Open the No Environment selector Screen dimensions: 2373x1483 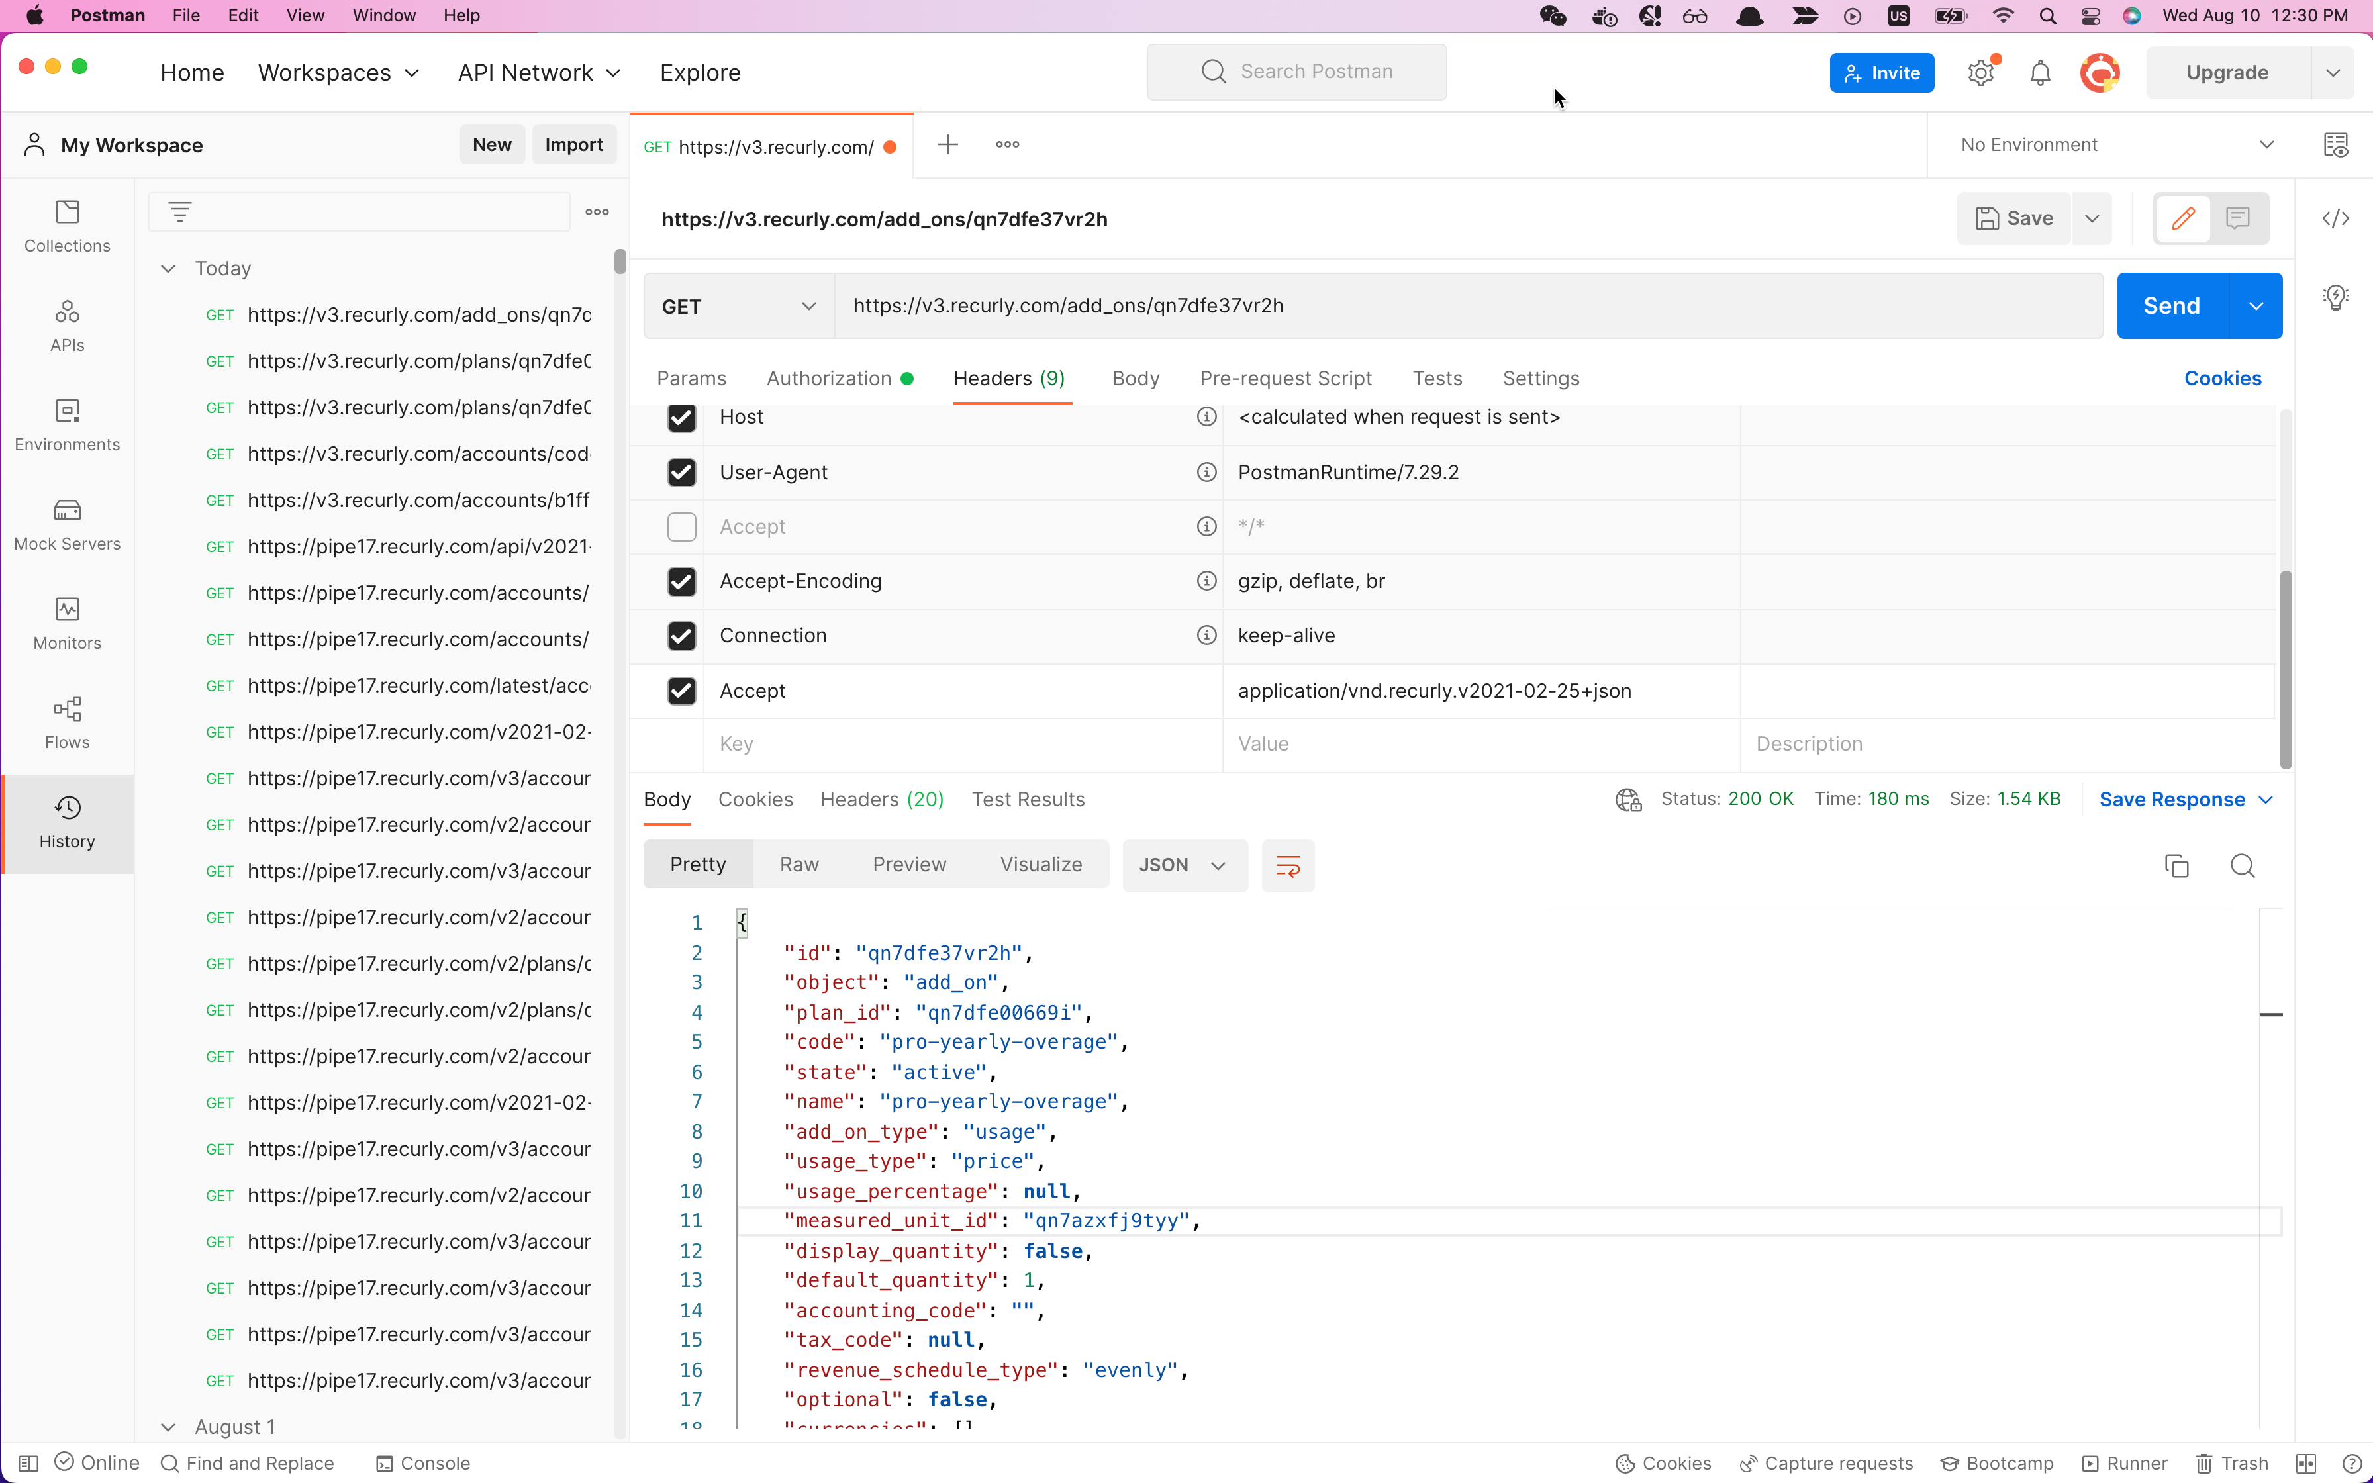click(2113, 145)
